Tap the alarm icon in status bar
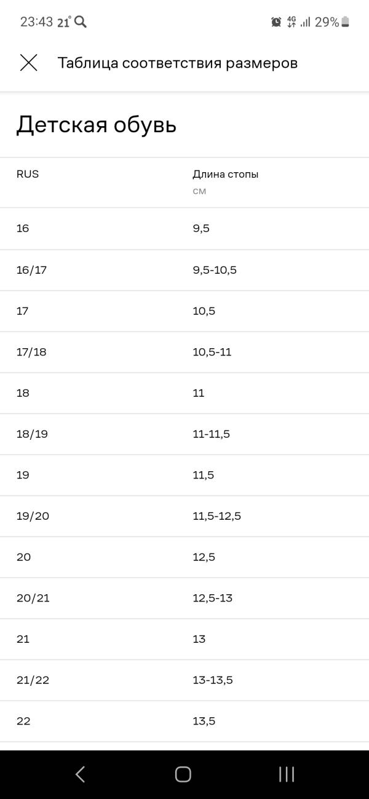369x799 pixels. click(276, 22)
